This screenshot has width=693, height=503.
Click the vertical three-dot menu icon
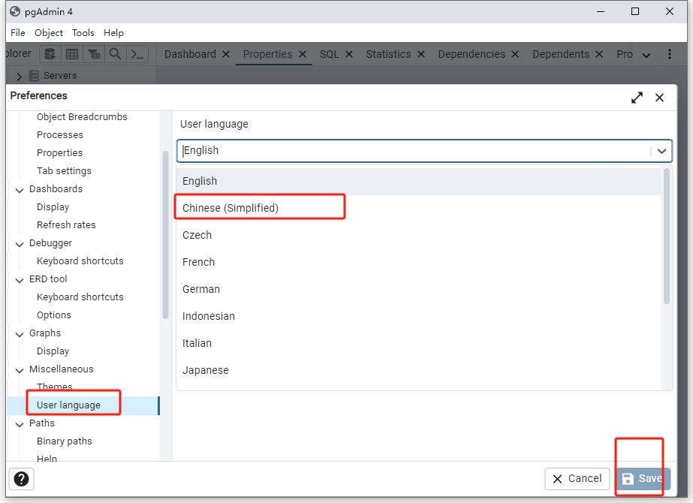tap(670, 54)
